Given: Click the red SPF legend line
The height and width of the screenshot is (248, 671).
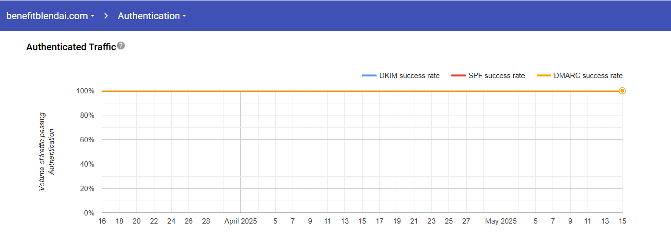Looking at the screenshot, I should (x=458, y=76).
